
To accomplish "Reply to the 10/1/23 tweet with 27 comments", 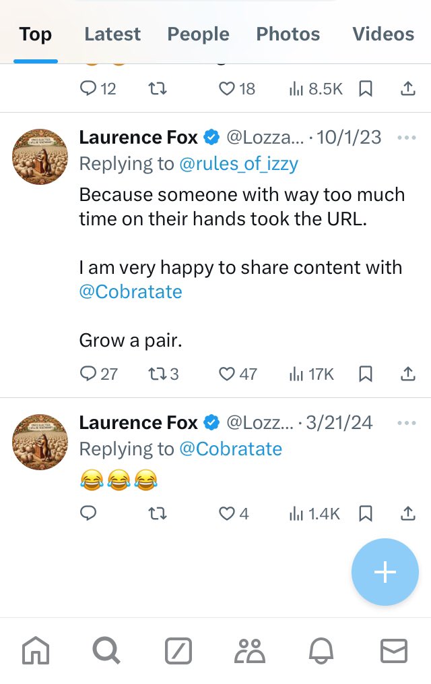I will [x=88, y=374].
